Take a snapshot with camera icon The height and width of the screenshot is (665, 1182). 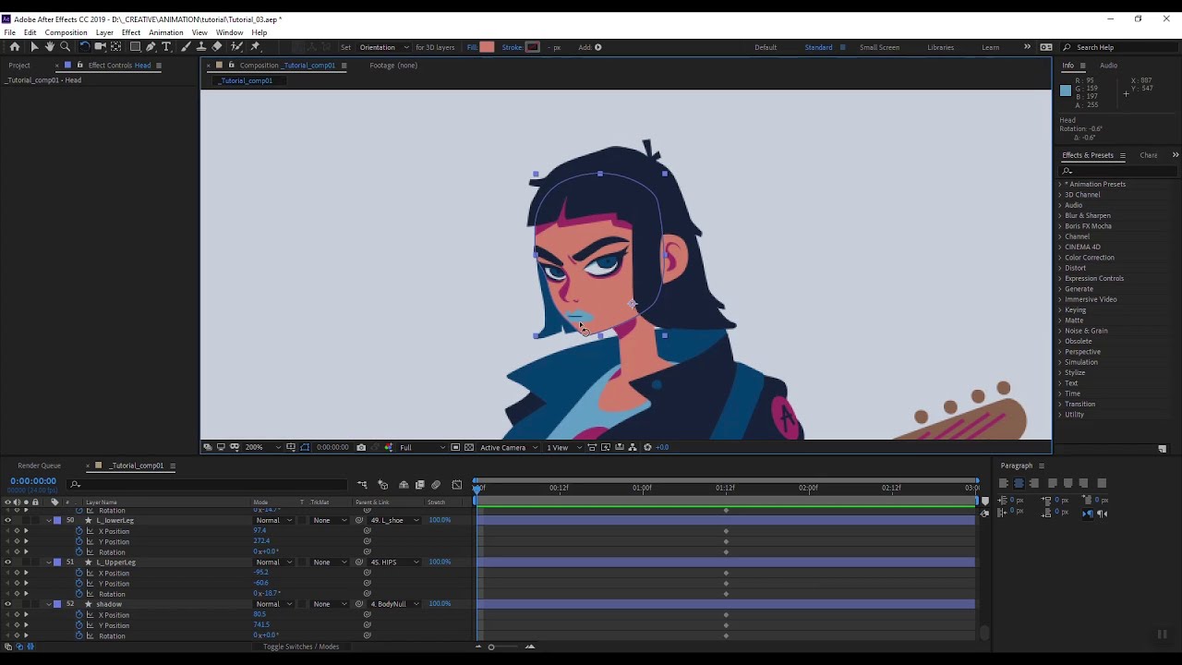coord(361,447)
